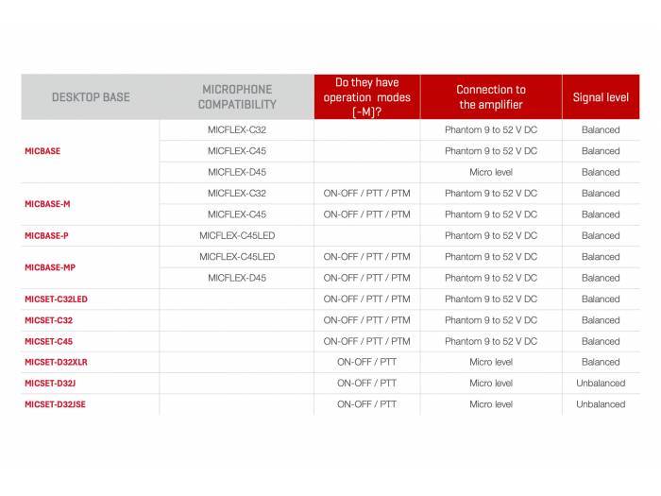
Task: Click ON-OFF / PTT / PTM in MICSET-C32LED row
Action: [366, 299]
